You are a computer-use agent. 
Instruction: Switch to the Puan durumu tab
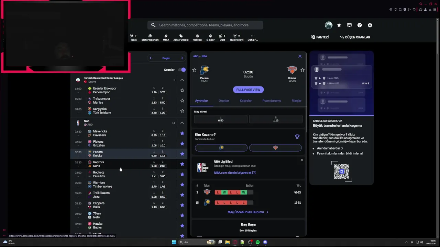(272, 101)
